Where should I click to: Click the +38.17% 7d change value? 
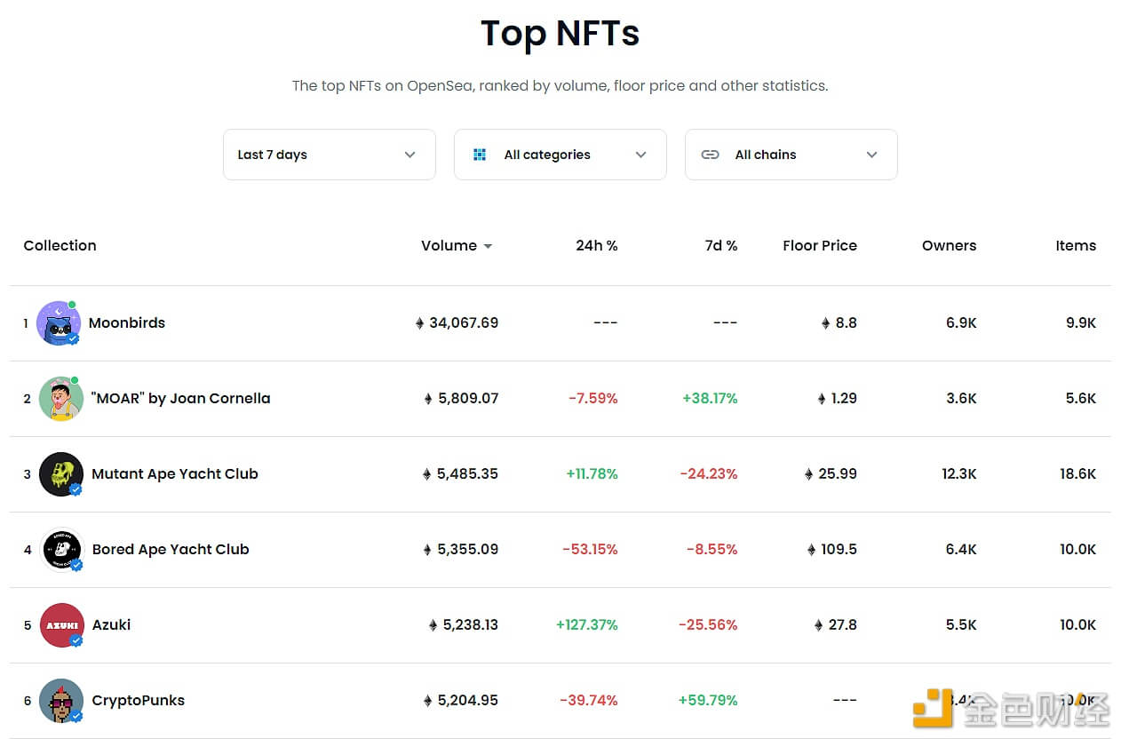(x=710, y=399)
